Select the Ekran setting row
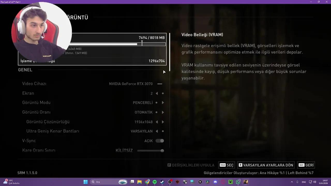This screenshot has height=186, width=331. (x=92, y=93)
